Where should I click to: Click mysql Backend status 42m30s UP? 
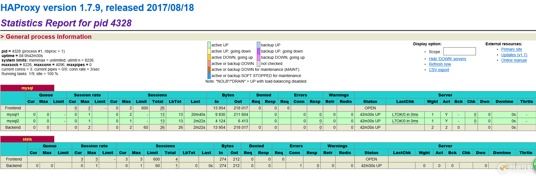pyautogui.click(x=370, y=127)
